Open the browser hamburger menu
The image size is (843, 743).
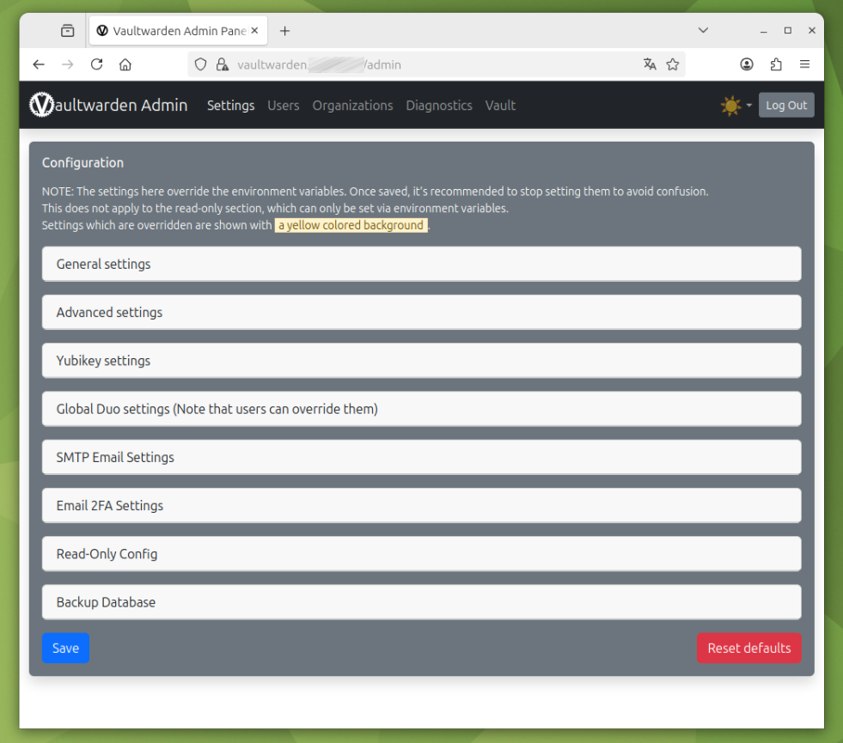coord(805,64)
